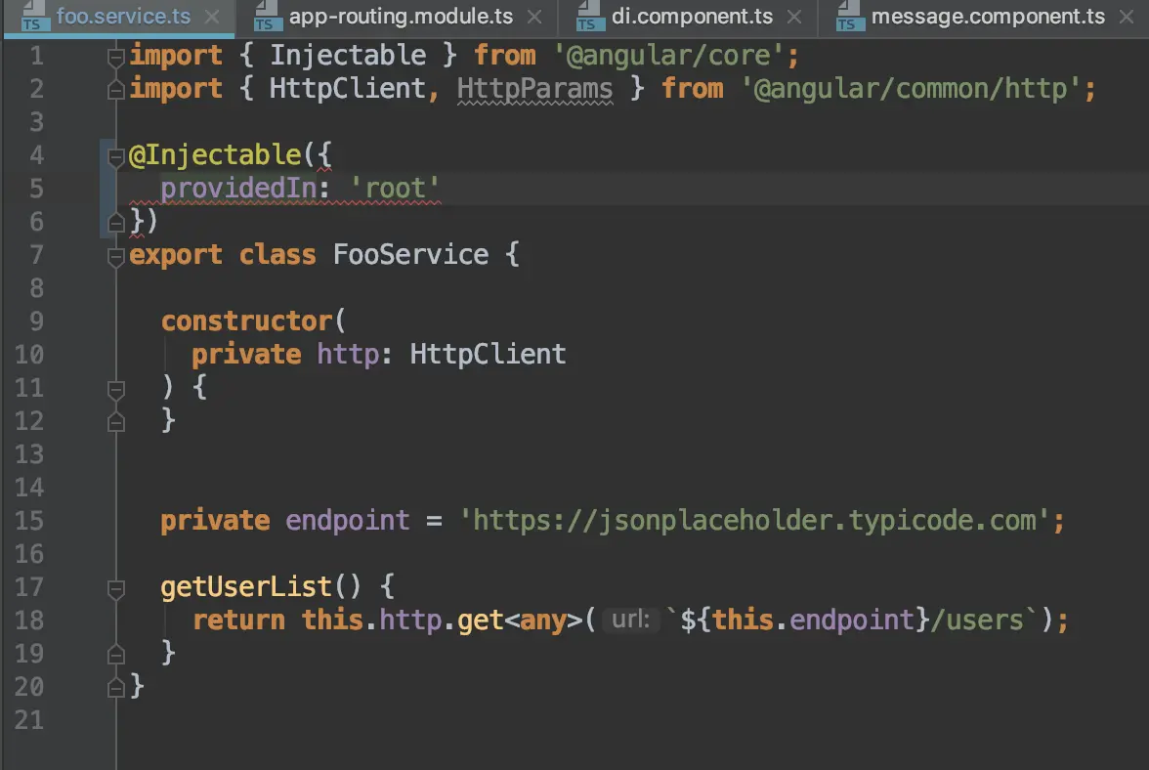
Task: Click the jsonplaceholder URL string
Action: pyautogui.click(x=754, y=521)
